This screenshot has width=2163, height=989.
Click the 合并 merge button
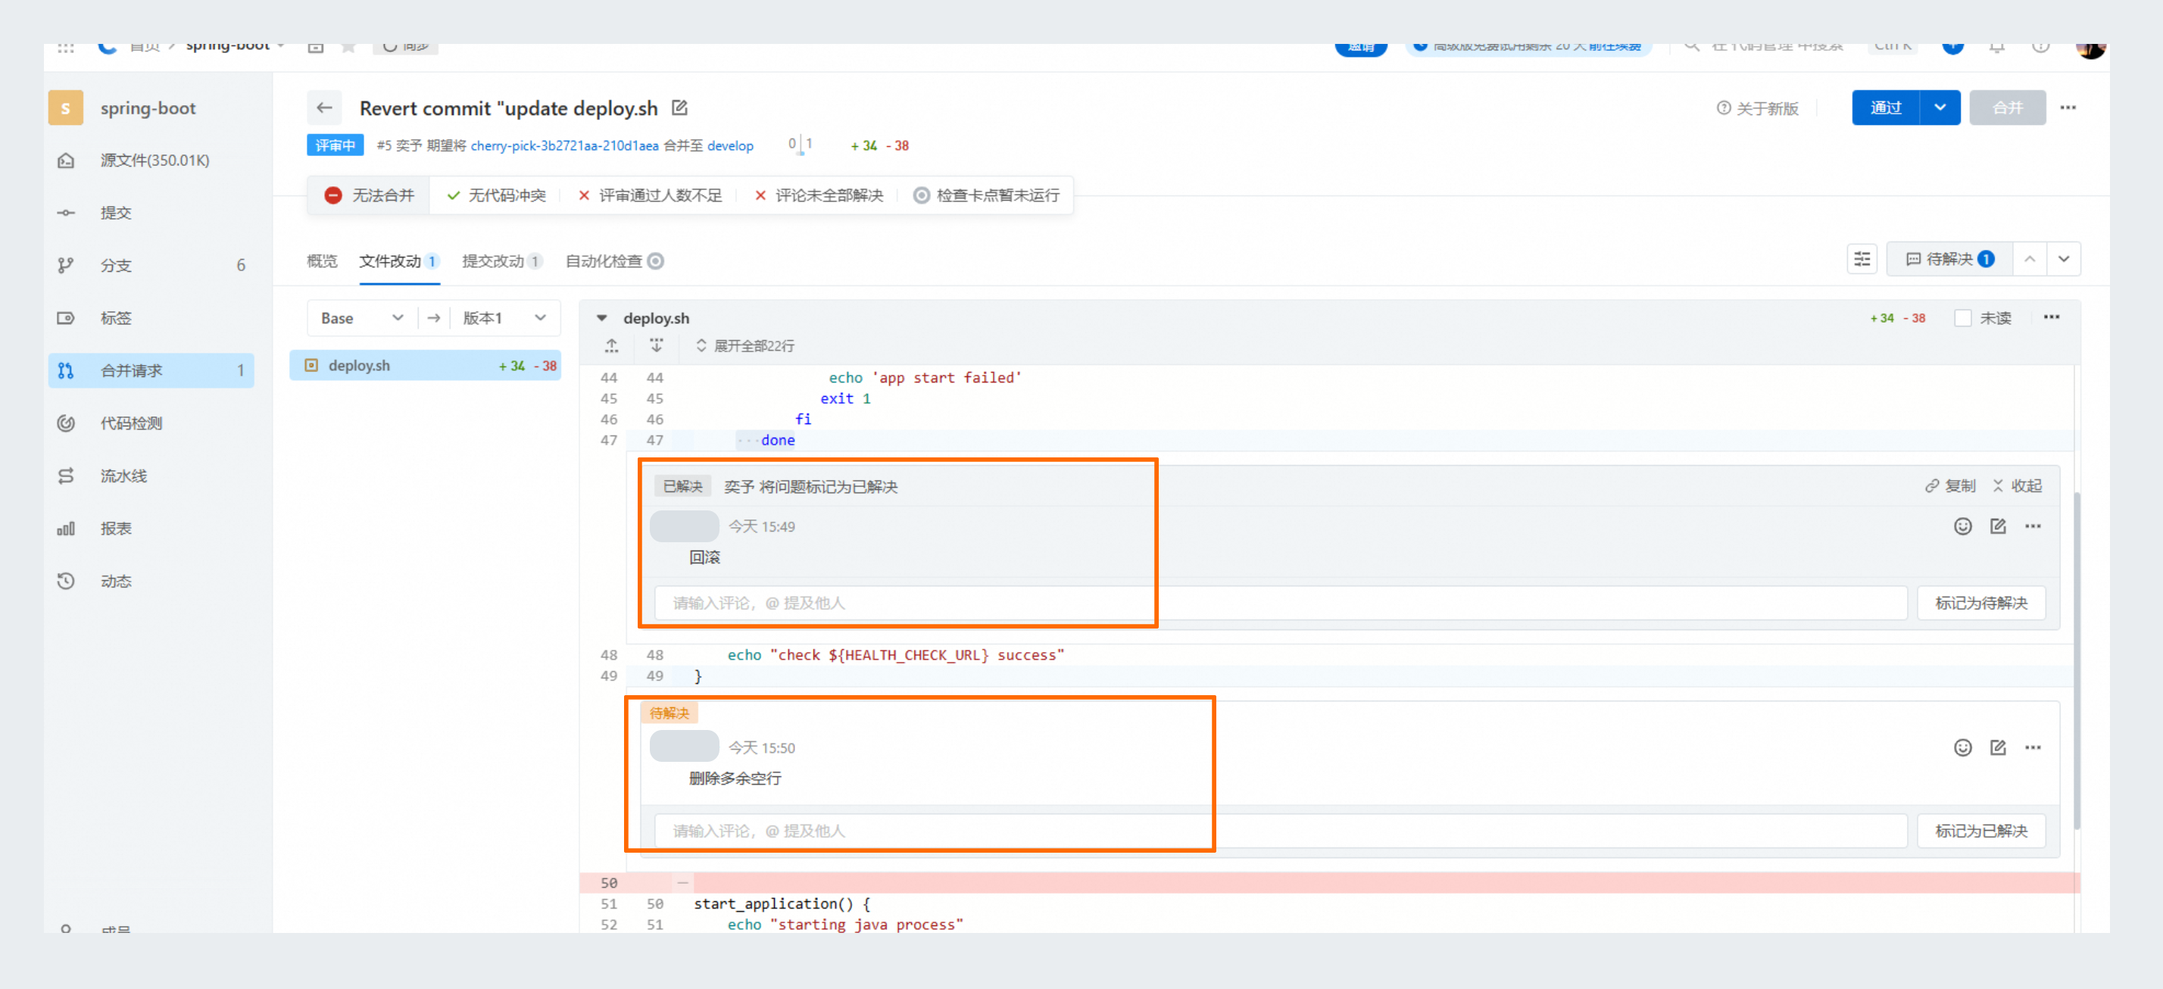2007,108
